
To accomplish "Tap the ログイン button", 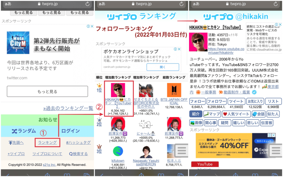I will [x=70, y=131].
